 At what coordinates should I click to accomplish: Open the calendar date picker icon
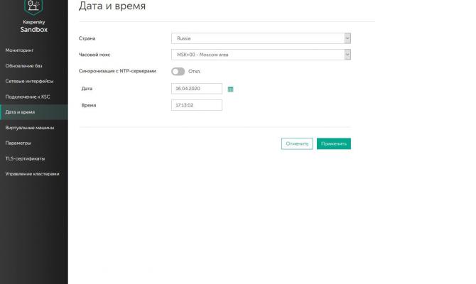pos(230,89)
